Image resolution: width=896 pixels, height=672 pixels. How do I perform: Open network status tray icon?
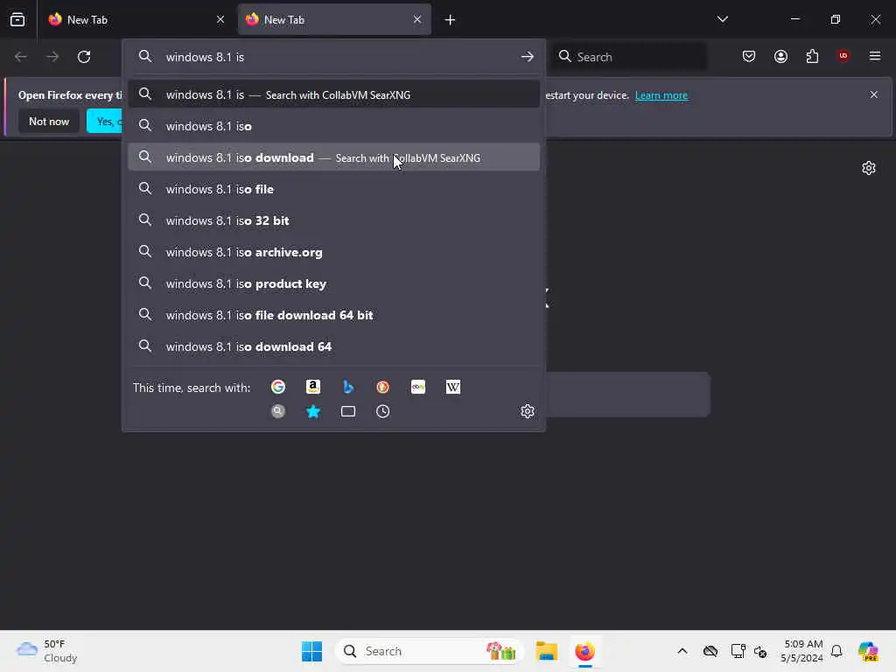tap(738, 651)
